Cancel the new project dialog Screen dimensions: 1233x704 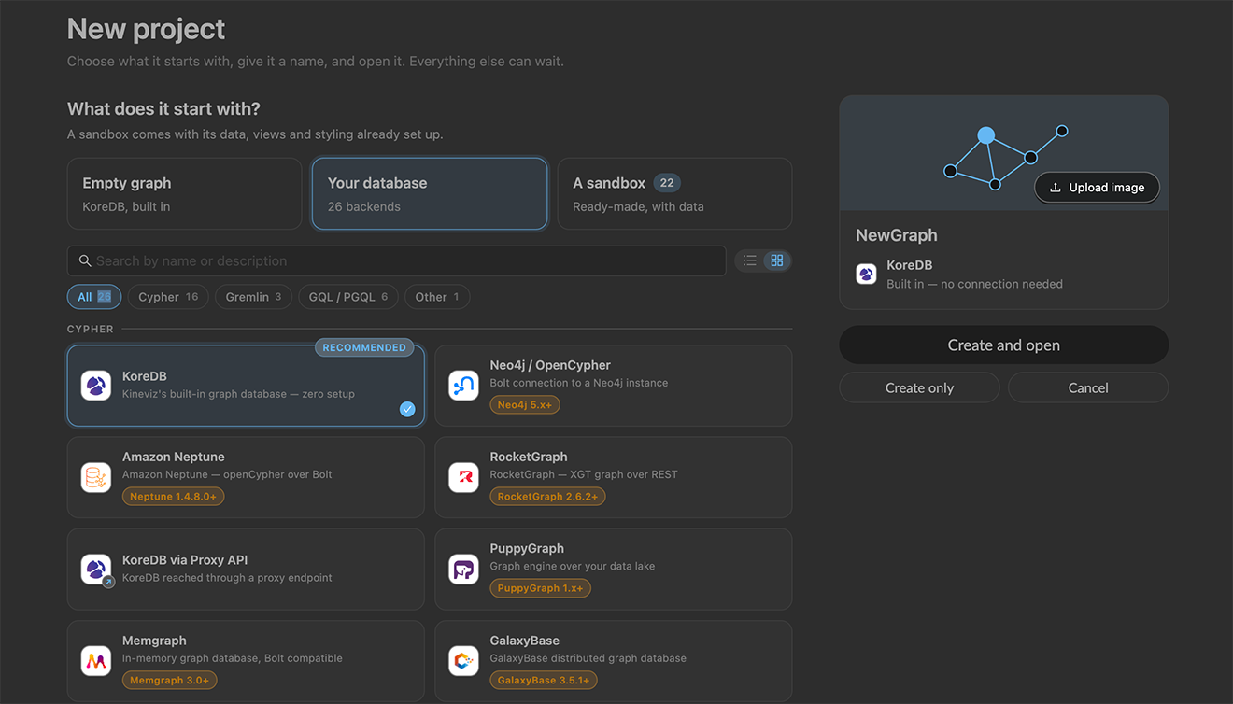1088,387
